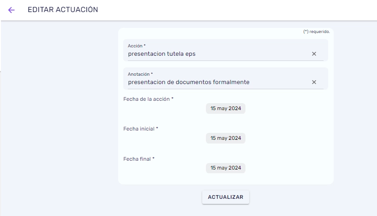Go back using the purple arrow
This screenshot has height=216, width=377.
[x=11, y=10]
